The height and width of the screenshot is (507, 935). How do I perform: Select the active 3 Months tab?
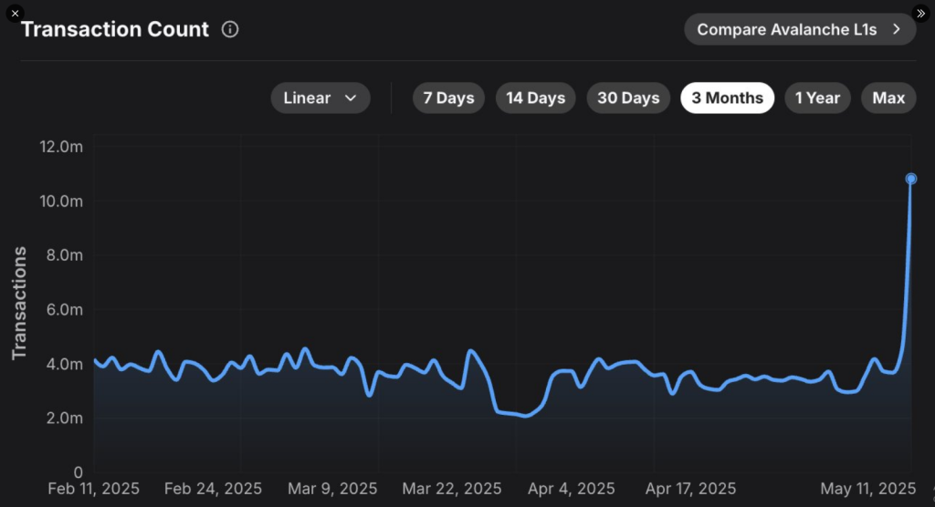tap(727, 98)
